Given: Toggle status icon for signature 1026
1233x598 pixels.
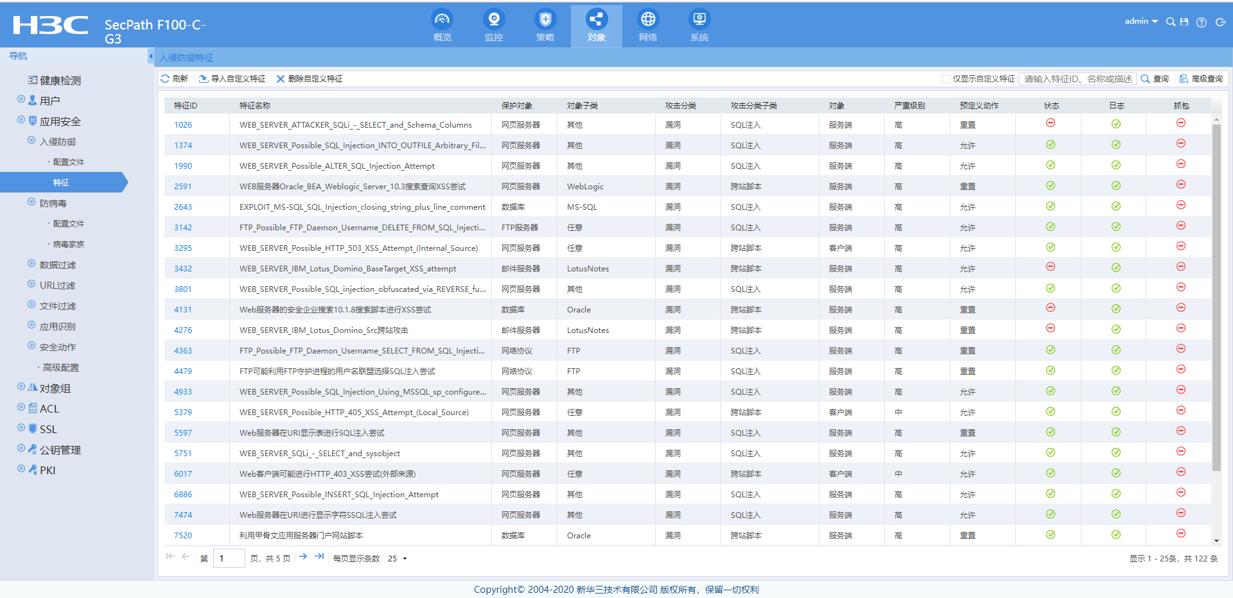Looking at the screenshot, I should tap(1051, 123).
